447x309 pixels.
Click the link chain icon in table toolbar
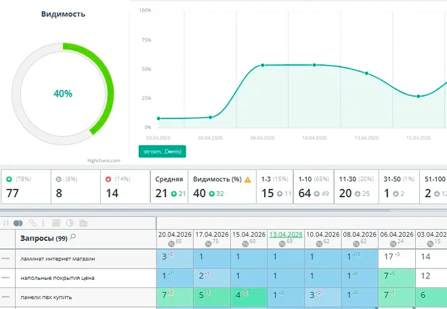[x=33, y=222]
